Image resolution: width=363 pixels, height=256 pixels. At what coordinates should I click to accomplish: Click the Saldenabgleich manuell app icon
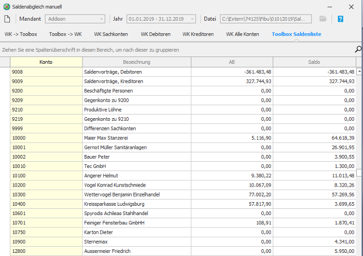7,7
